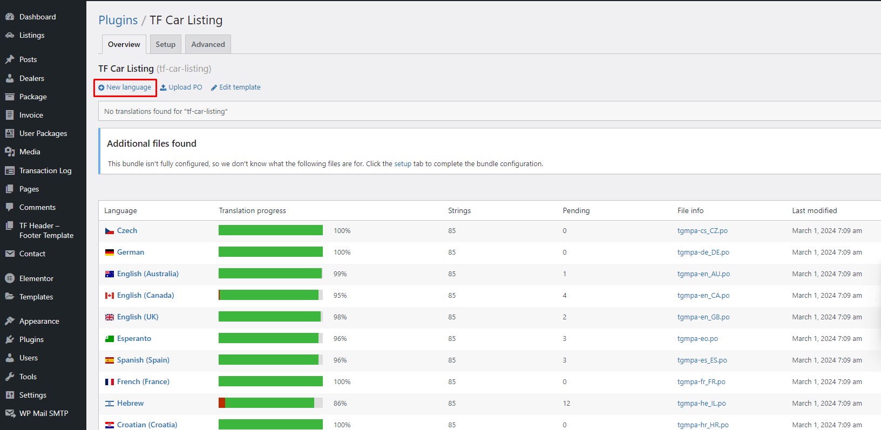This screenshot has width=881, height=430.
Task: Click Edit template link
Action: point(236,87)
